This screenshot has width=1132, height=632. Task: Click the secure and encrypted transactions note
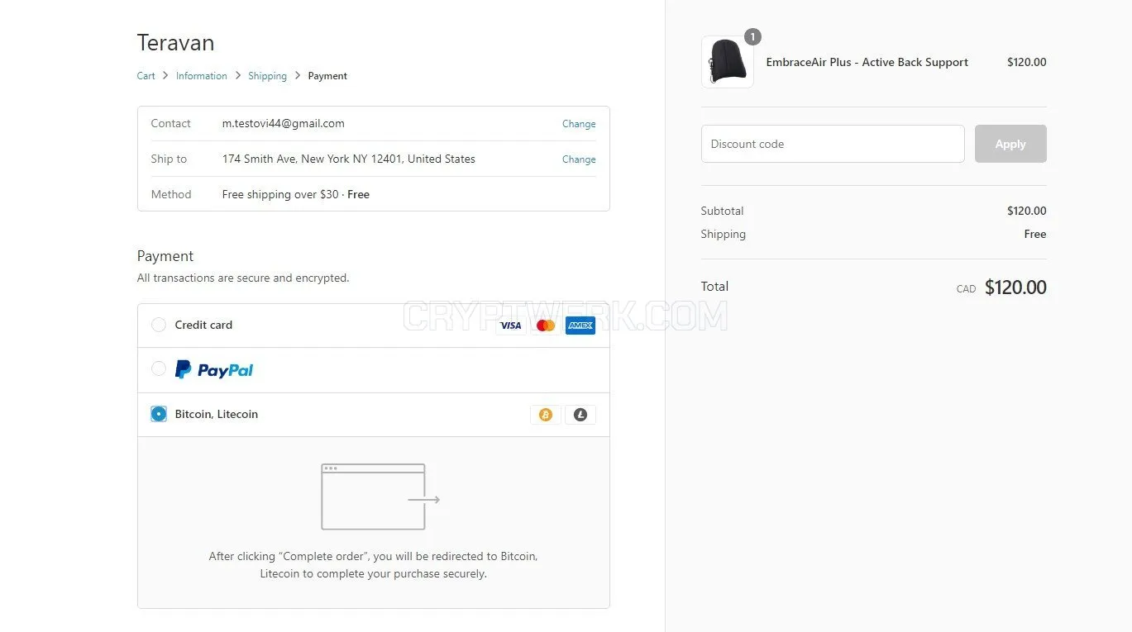243,278
